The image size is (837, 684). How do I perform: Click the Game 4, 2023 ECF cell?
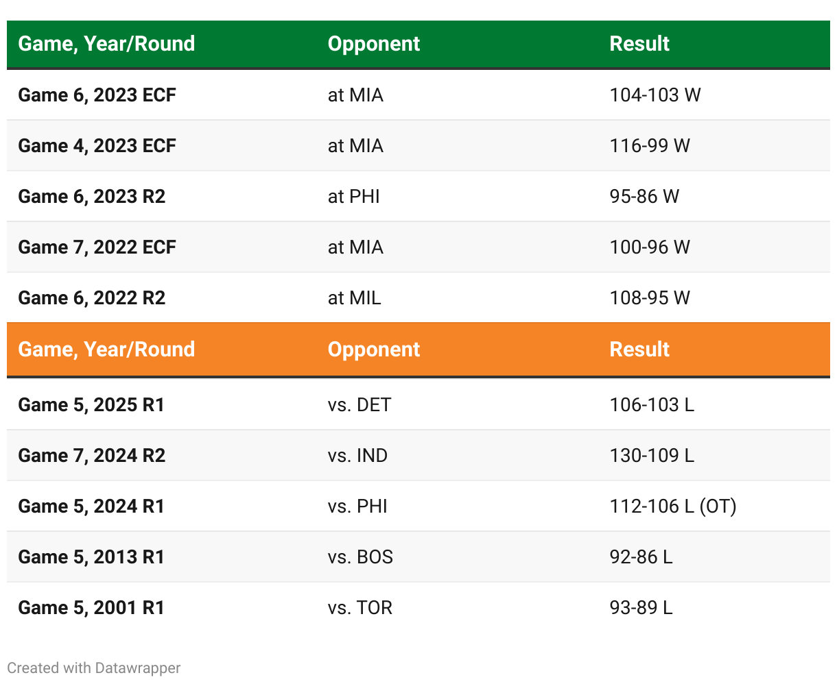click(x=97, y=146)
